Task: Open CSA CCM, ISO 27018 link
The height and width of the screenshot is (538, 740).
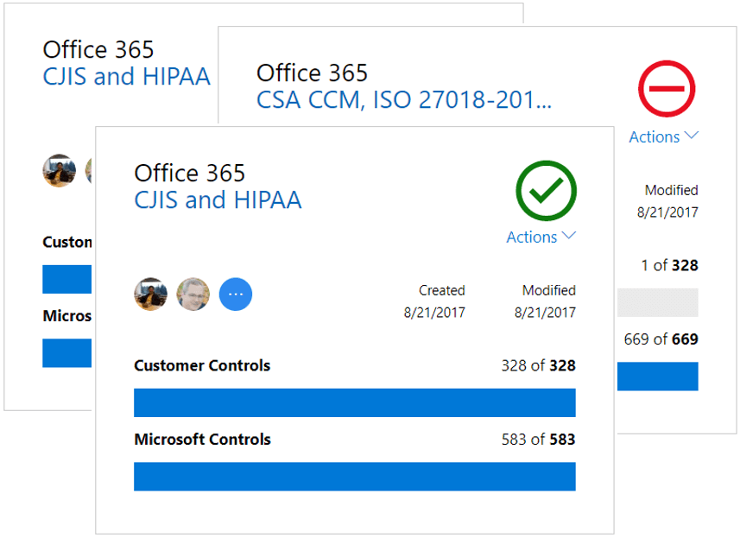Action: pos(404,99)
